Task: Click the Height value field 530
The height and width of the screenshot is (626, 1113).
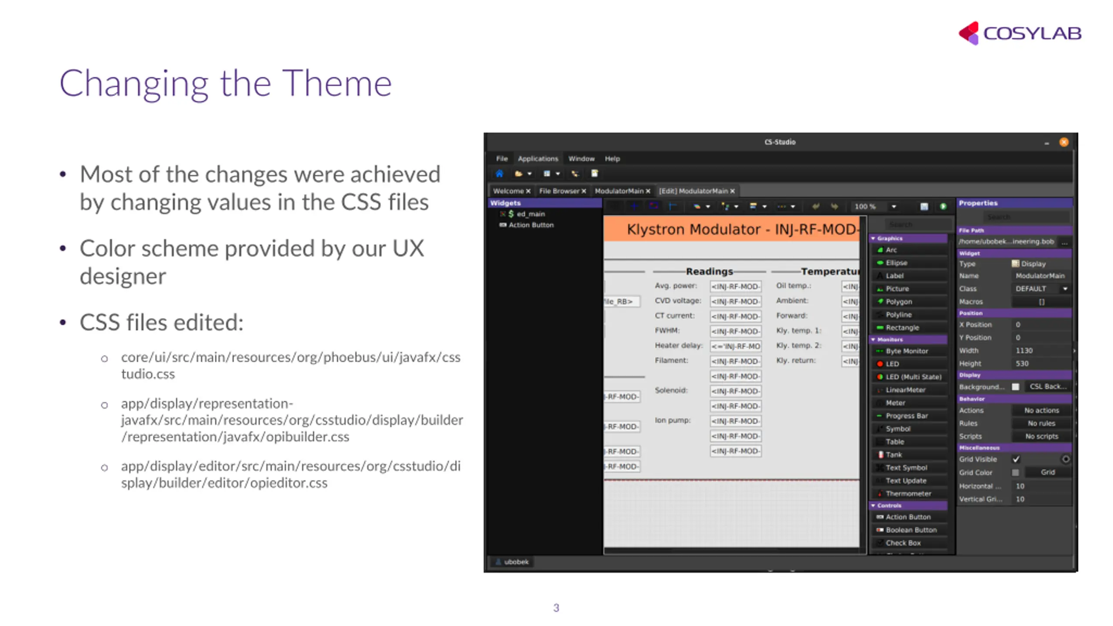Action: [1041, 364]
